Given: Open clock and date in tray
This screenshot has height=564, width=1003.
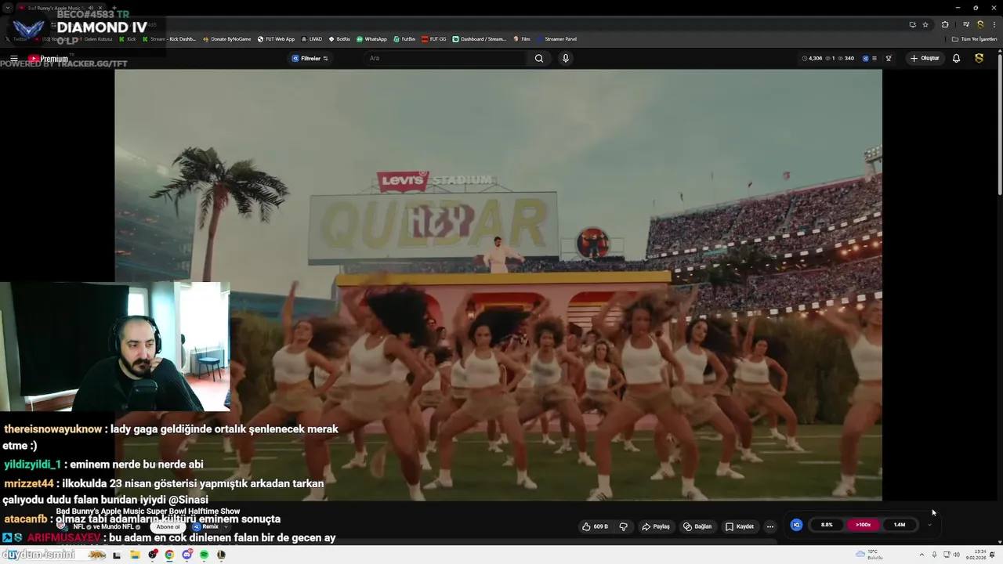Looking at the screenshot, I should (x=976, y=555).
